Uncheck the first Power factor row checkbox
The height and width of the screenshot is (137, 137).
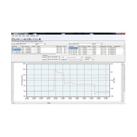pyautogui.click(x=70, y=48)
